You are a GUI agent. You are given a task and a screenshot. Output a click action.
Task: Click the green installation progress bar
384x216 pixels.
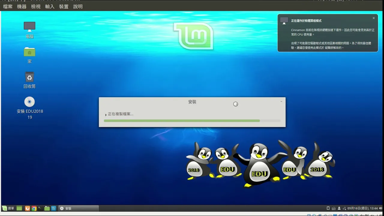192,121
